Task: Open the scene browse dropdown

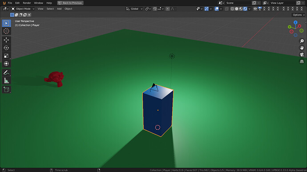Action: point(222,3)
